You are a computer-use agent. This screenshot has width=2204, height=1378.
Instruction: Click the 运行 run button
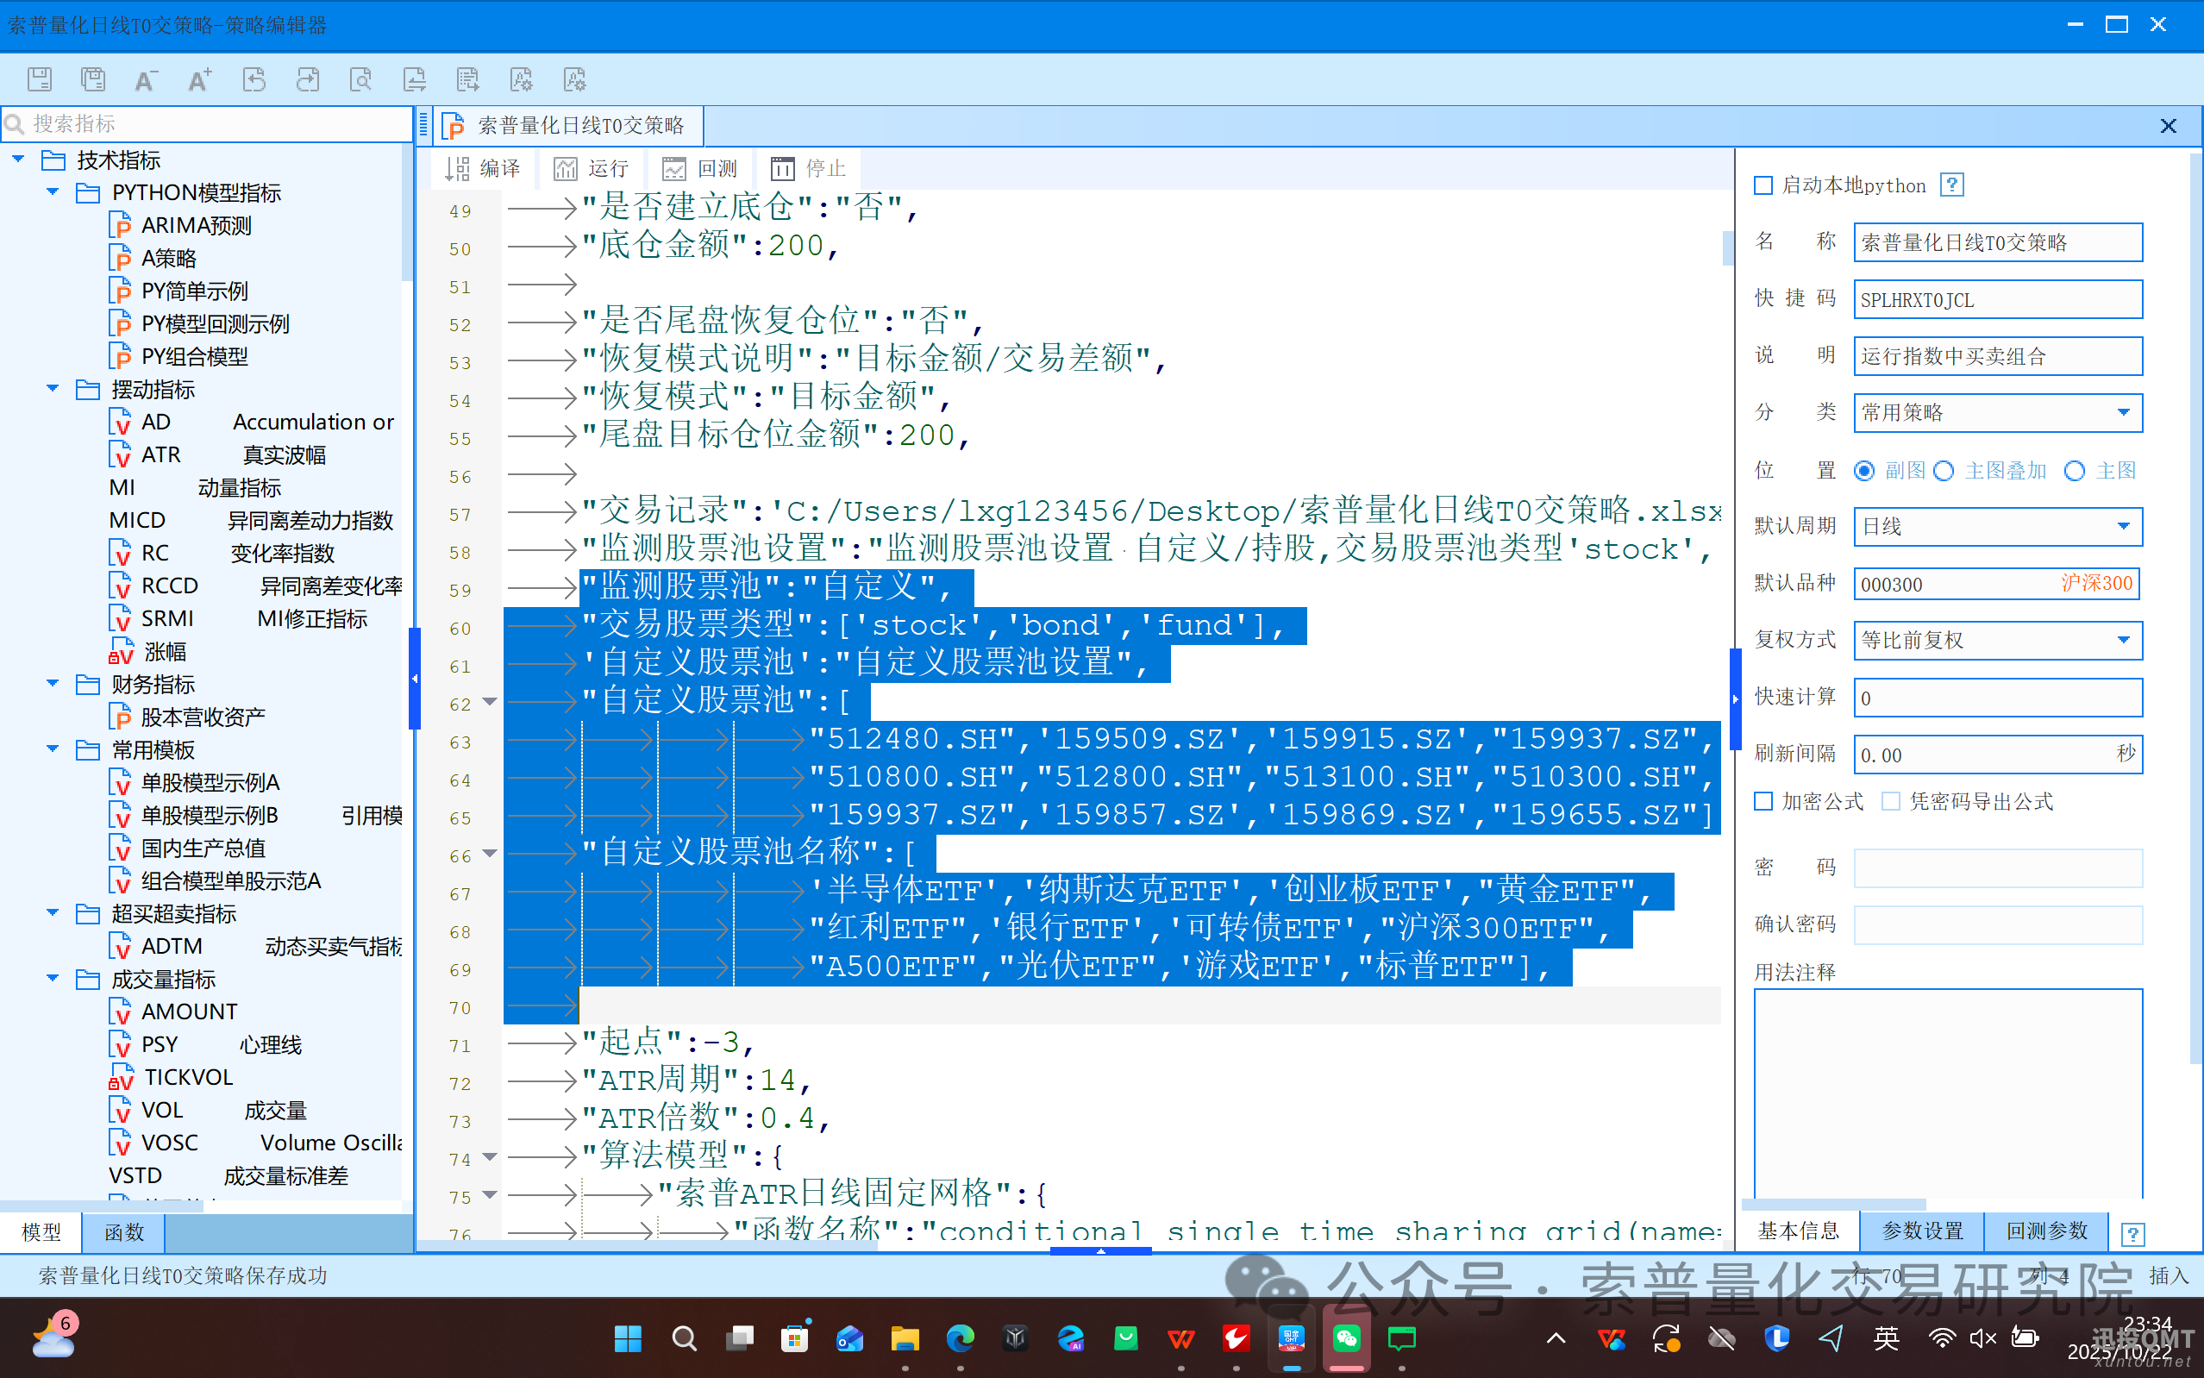click(x=592, y=169)
